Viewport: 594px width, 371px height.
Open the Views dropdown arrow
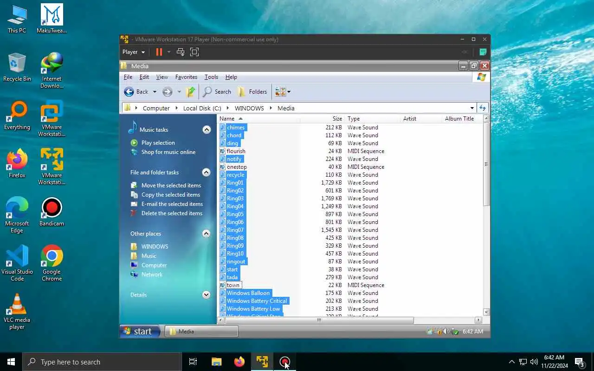click(x=289, y=92)
